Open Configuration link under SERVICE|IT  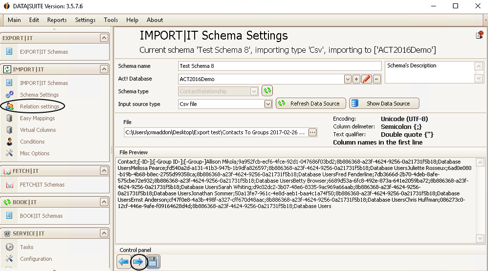(36, 259)
